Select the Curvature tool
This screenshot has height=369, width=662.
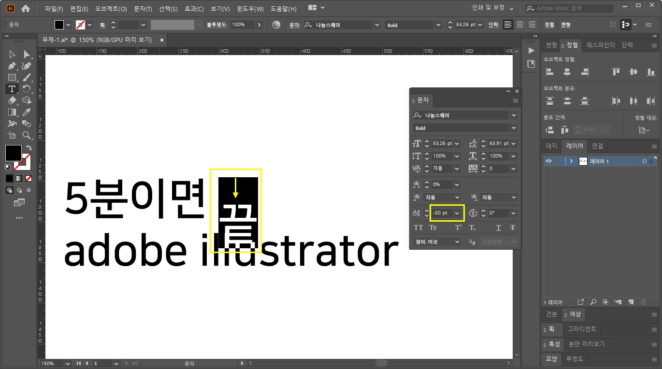(x=27, y=66)
